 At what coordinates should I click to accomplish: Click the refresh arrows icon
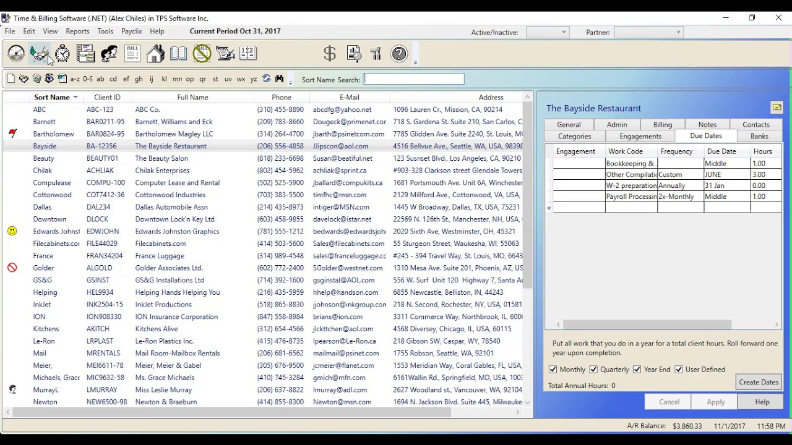click(x=267, y=78)
